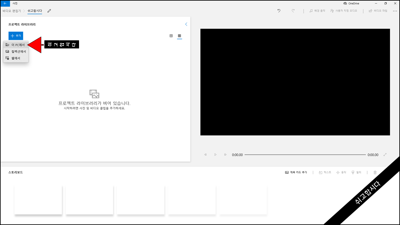Click the elapsed time 0:00.00 left label
This screenshot has width=400, height=225.
pos(237,155)
